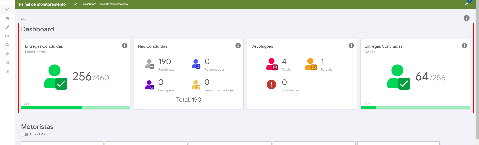Open the bar chart reports sidebar icon
Screen dimensions: 479x145
(x=7, y=36)
